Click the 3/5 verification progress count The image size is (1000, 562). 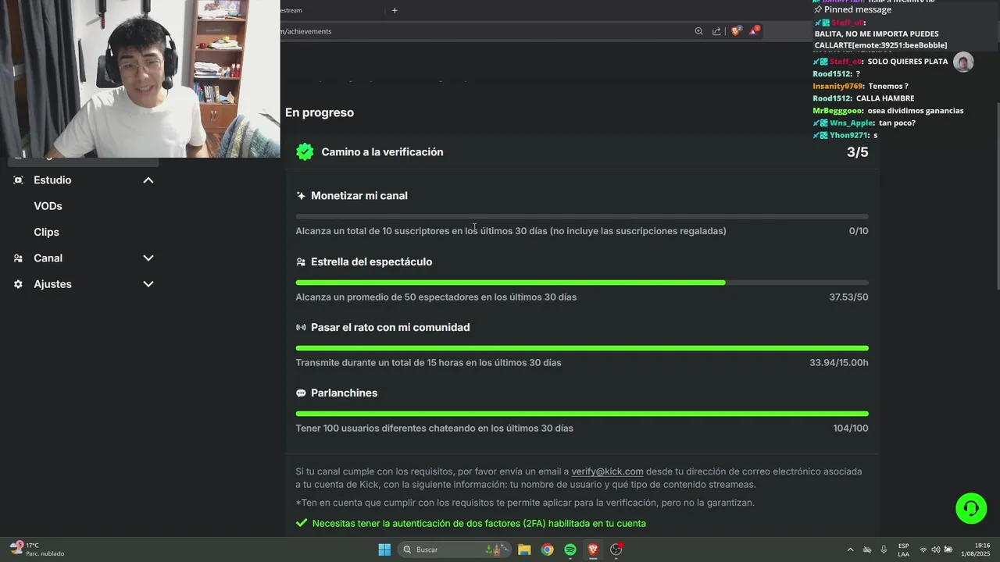click(x=857, y=152)
